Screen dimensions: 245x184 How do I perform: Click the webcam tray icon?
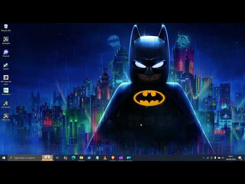[x=211, y=158]
